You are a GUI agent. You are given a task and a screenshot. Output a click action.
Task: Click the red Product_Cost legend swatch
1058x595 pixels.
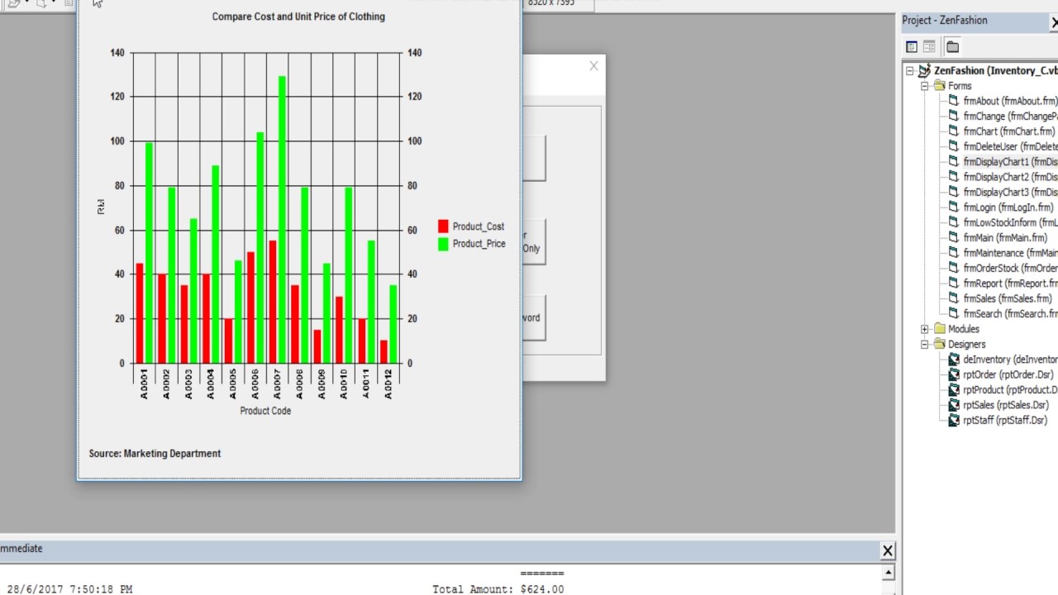(x=443, y=226)
